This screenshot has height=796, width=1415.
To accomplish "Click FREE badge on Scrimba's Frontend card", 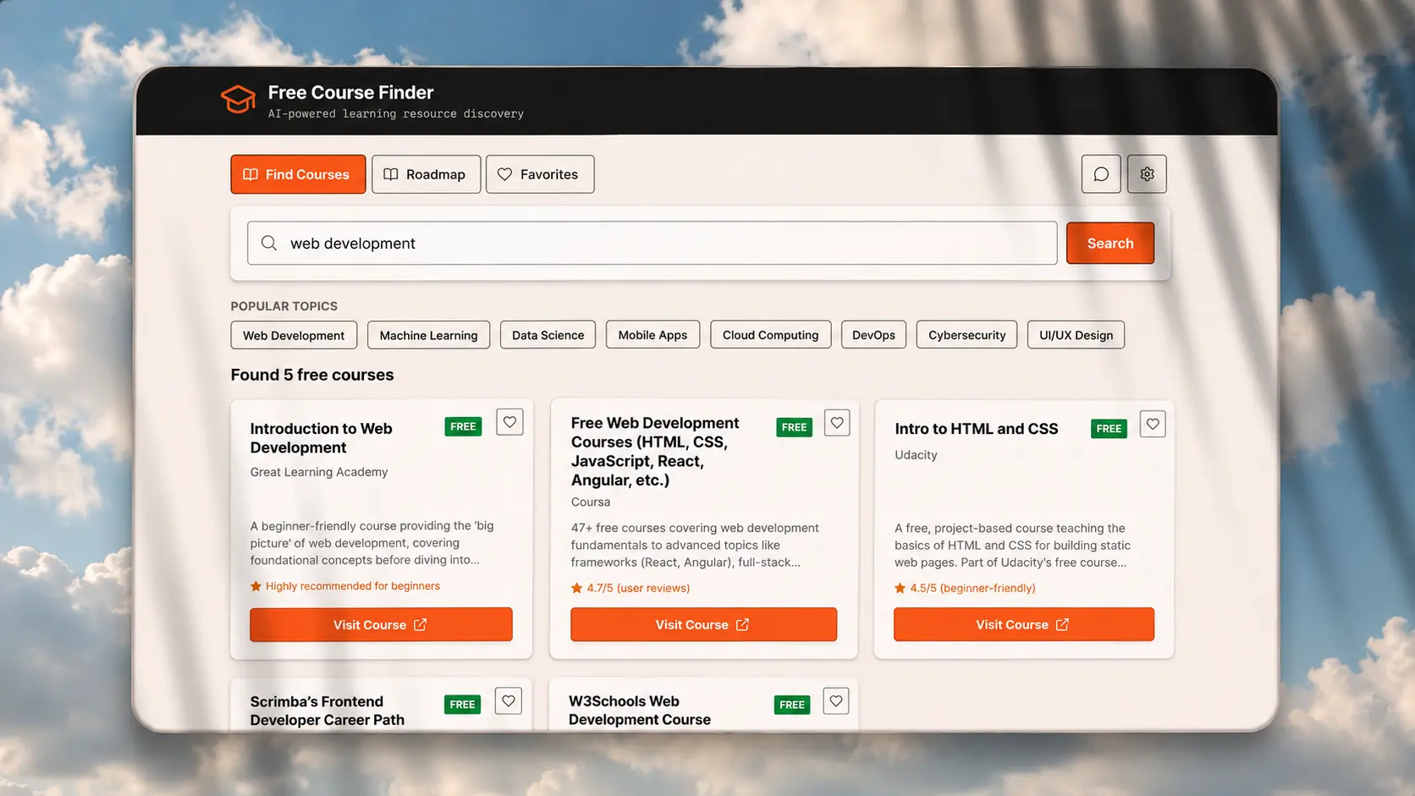I will 462,705.
